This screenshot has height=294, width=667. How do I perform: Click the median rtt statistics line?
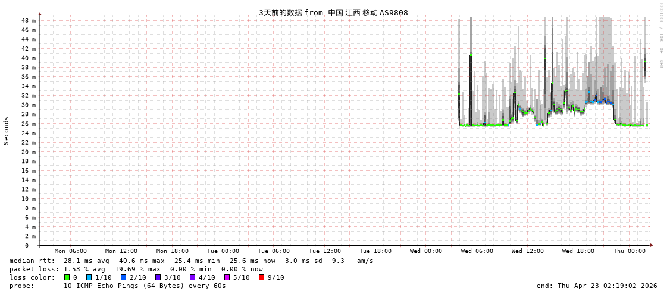(191, 261)
